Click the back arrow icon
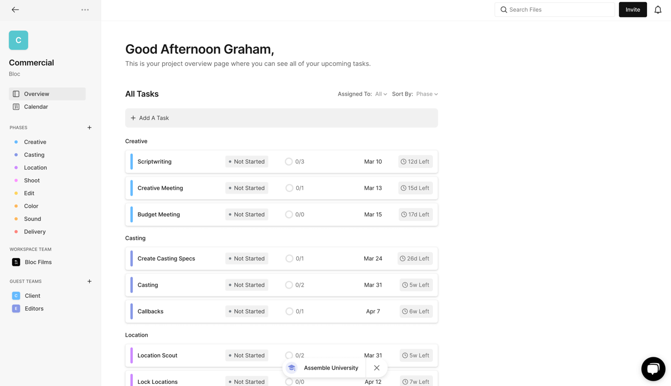The image size is (671, 386). pyautogui.click(x=15, y=10)
